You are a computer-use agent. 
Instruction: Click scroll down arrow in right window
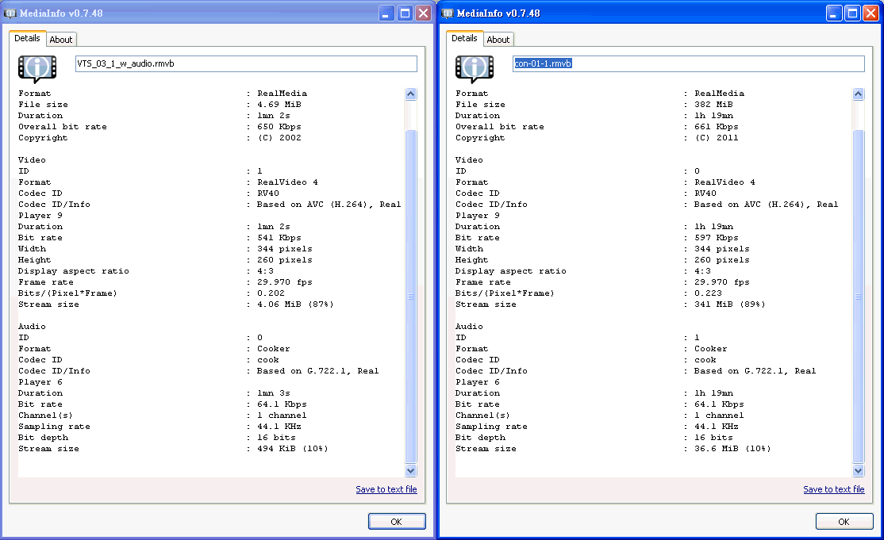click(x=858, y=471)
